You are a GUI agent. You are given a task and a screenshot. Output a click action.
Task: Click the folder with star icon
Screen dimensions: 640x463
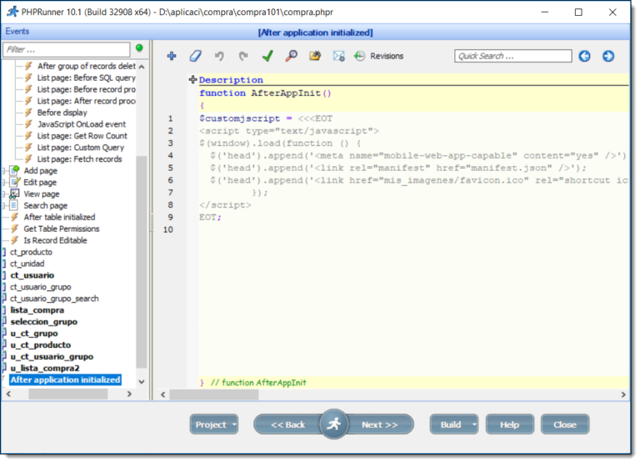(315, 56)
